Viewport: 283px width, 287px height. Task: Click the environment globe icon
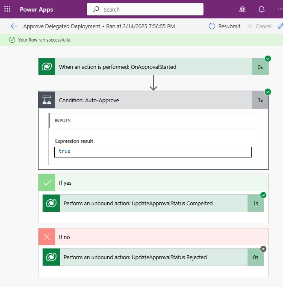pyautogui.click(x=242, y=9)
